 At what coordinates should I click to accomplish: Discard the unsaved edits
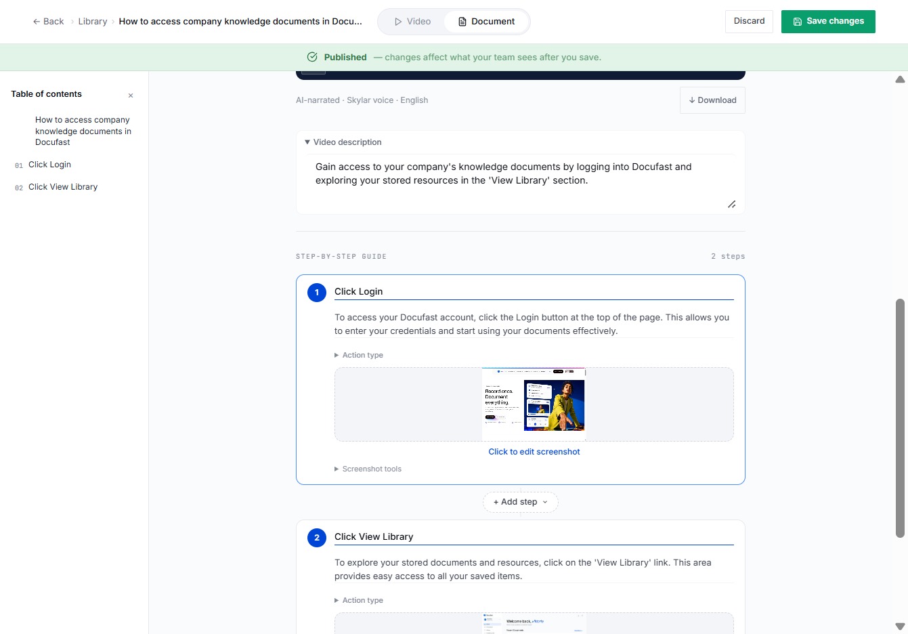(749, 21)
